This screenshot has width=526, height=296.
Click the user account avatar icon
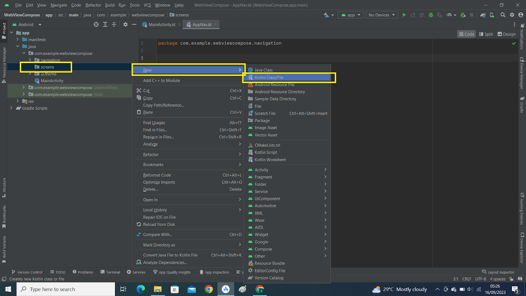coord(521,15)
